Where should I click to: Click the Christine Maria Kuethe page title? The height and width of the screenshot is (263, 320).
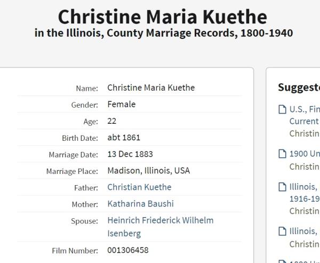coord(162,17)
